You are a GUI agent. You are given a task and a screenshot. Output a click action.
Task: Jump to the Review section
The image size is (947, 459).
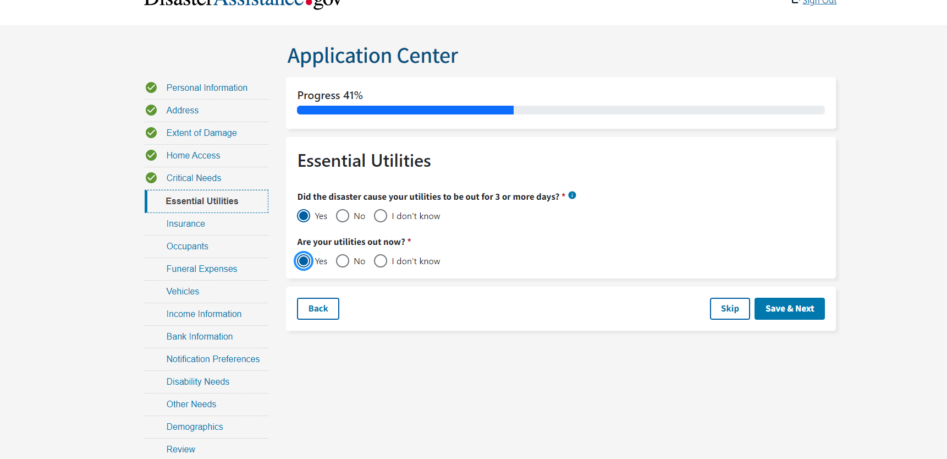pyautogui.click(x=181, y=449)
